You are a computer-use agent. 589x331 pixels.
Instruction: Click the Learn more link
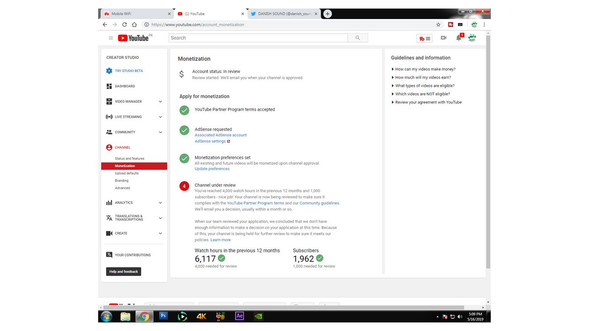(x=220, y=240)
